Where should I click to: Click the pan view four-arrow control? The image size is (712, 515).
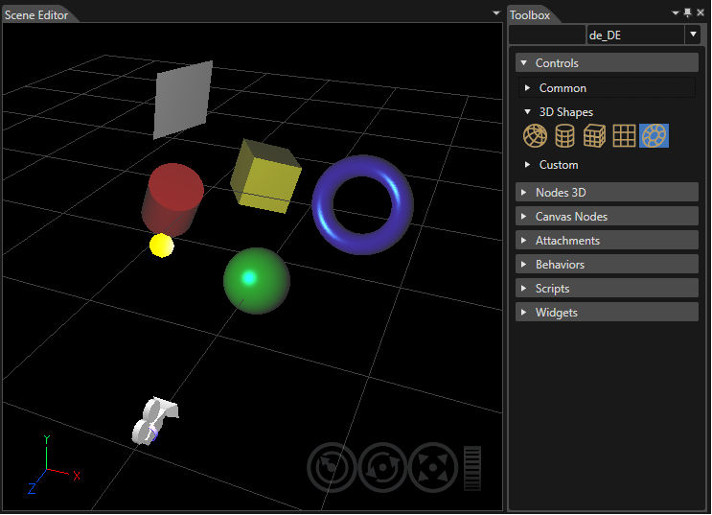[433, 467]
